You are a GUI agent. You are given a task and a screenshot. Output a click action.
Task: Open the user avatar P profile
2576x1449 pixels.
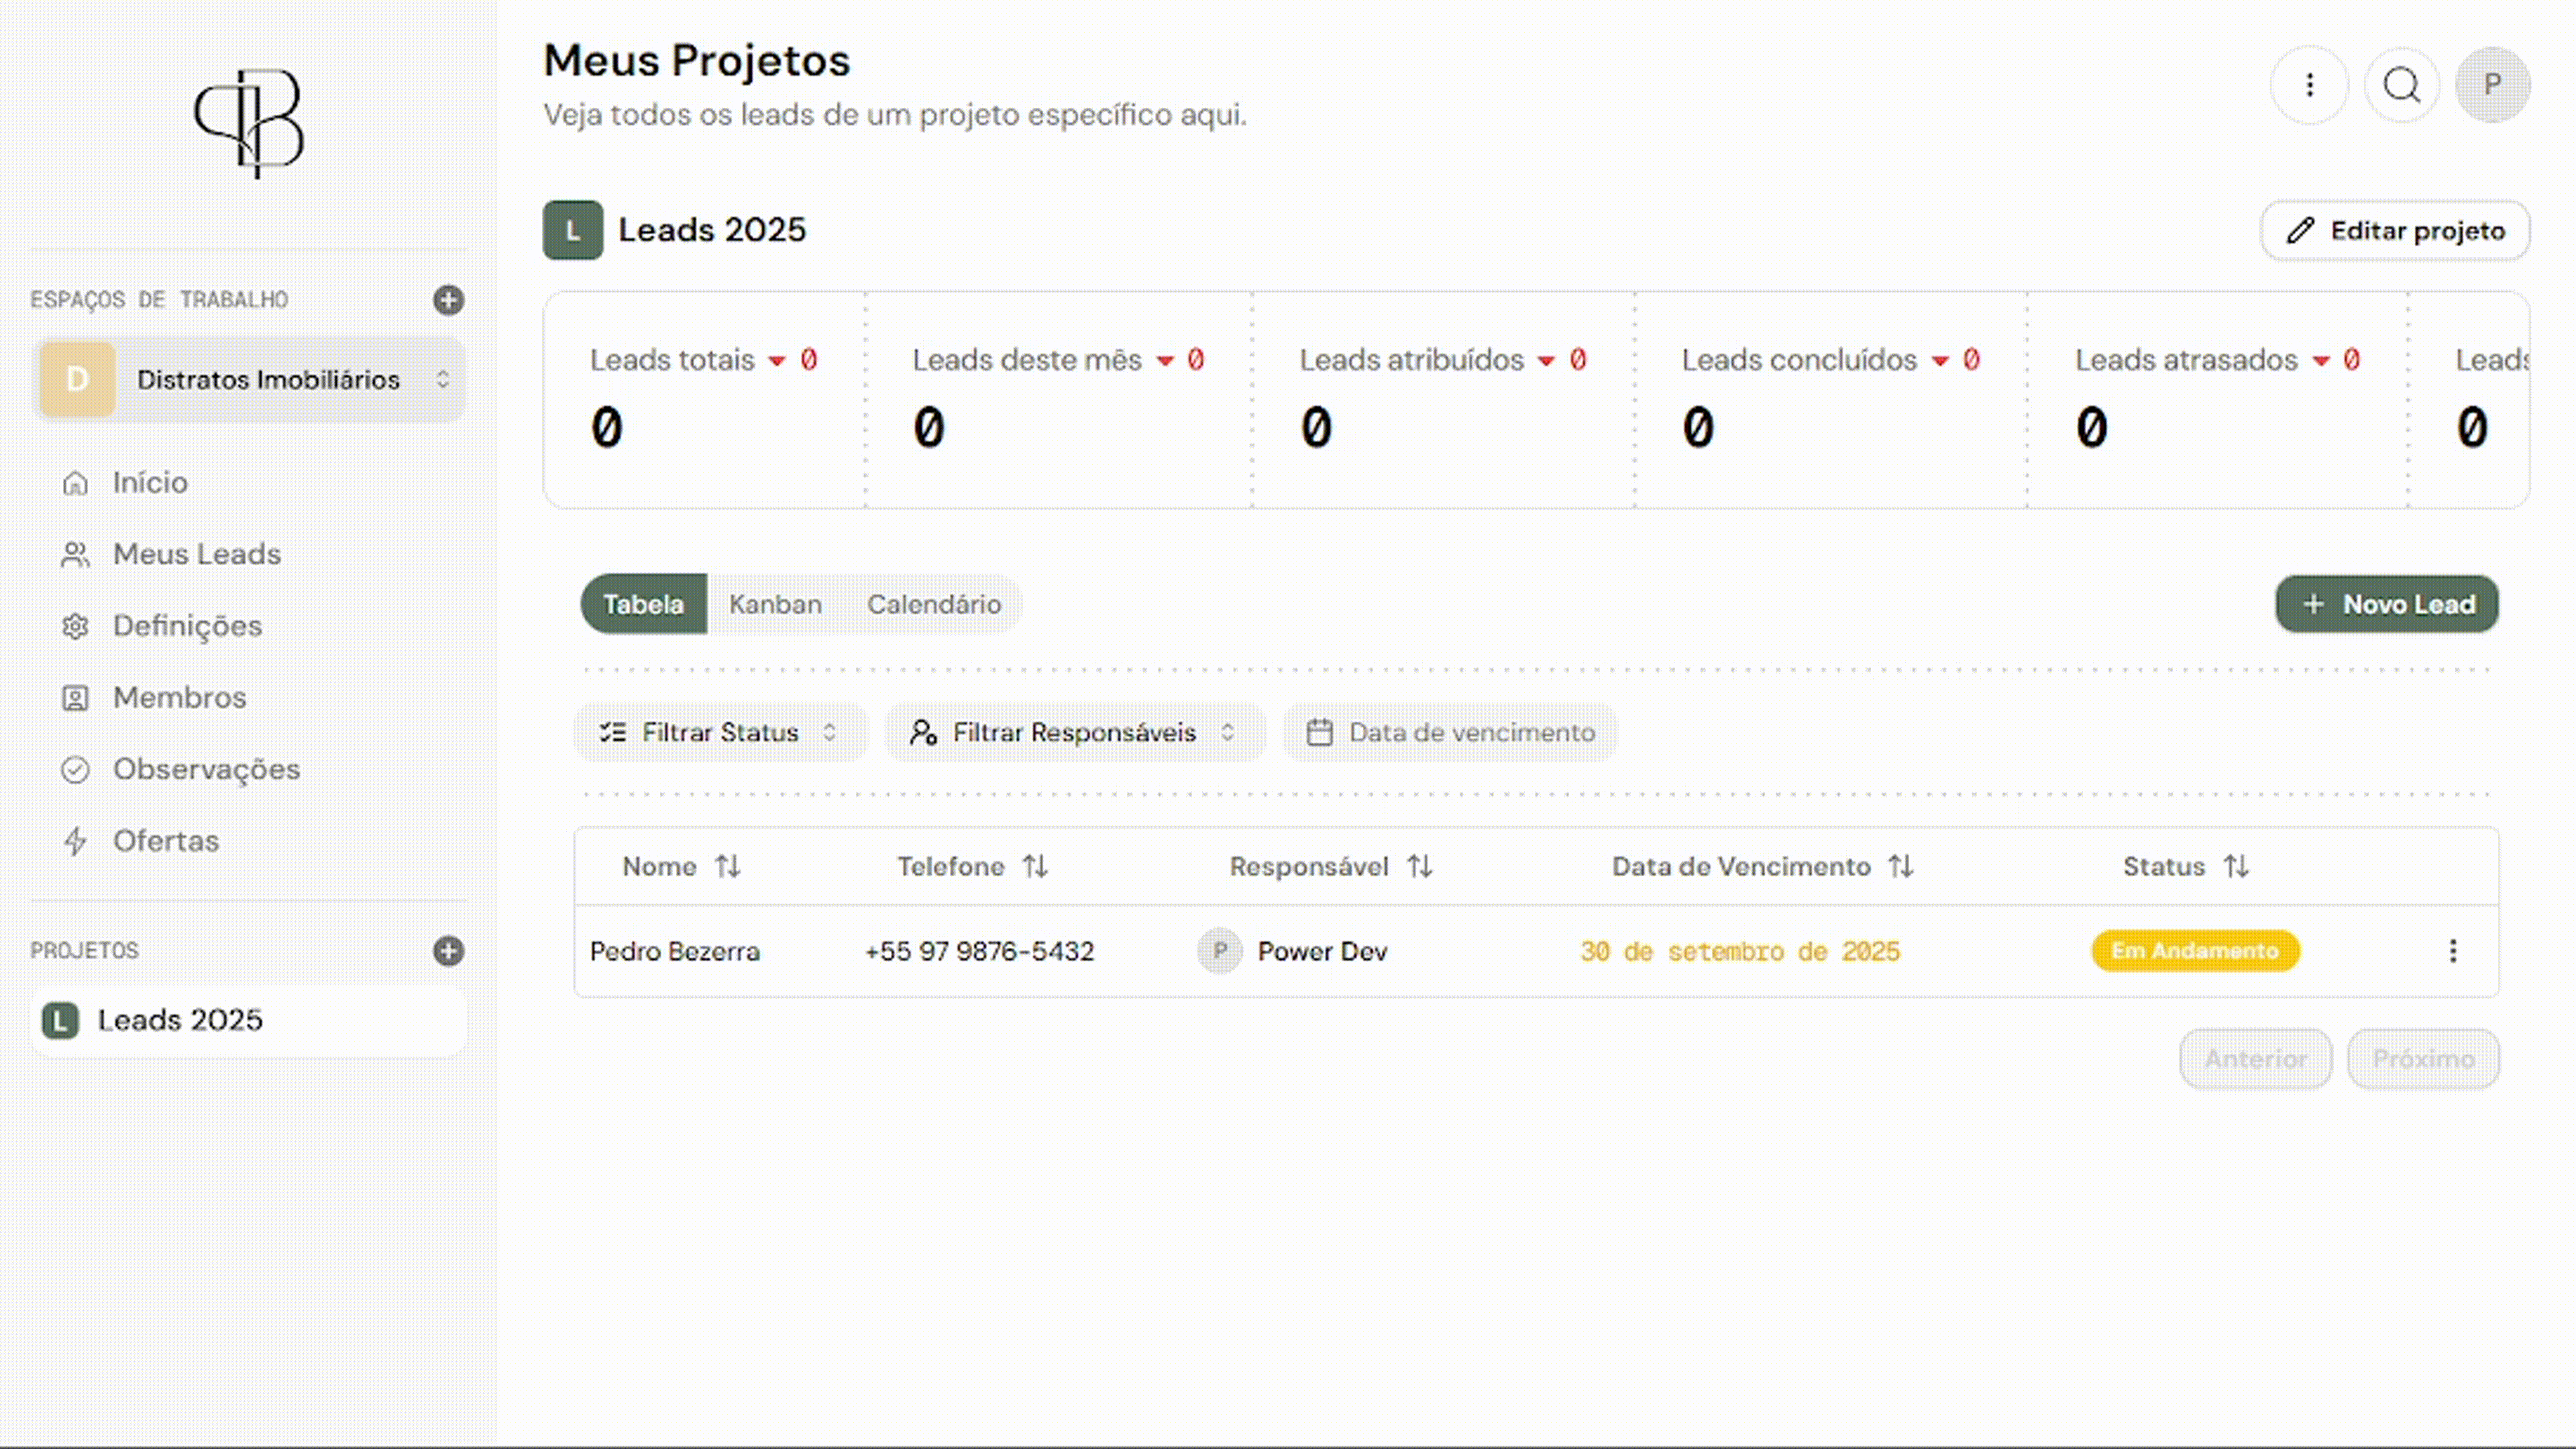[x=2492, y=85]
